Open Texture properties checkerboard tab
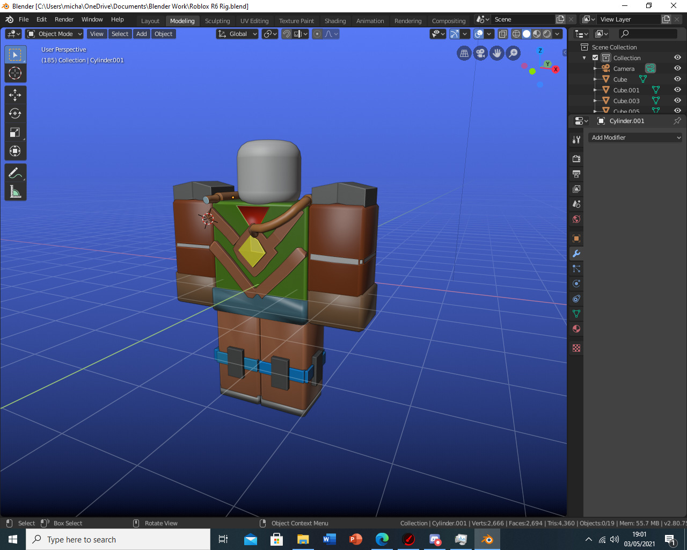Screen dimensions: 687x550 [576, 348]
